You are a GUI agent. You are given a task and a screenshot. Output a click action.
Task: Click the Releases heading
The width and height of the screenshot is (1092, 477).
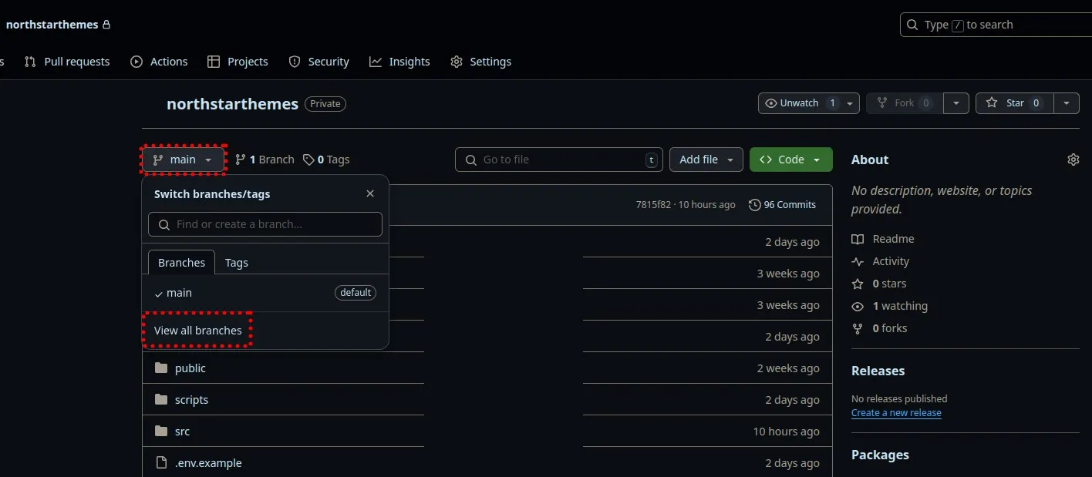(x=878, y=371)
